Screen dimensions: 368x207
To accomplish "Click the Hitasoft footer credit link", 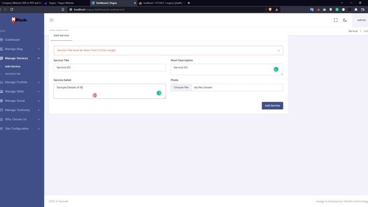I will tap(355, 201).
